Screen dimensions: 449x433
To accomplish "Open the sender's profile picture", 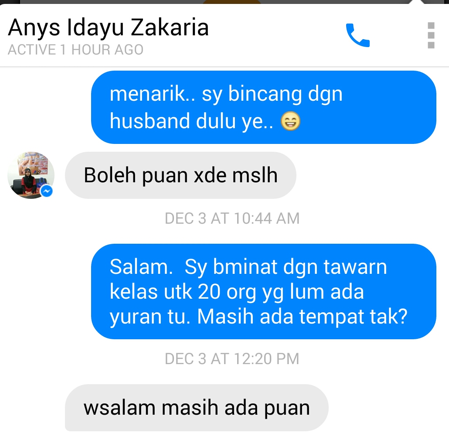I will (31, 175).
